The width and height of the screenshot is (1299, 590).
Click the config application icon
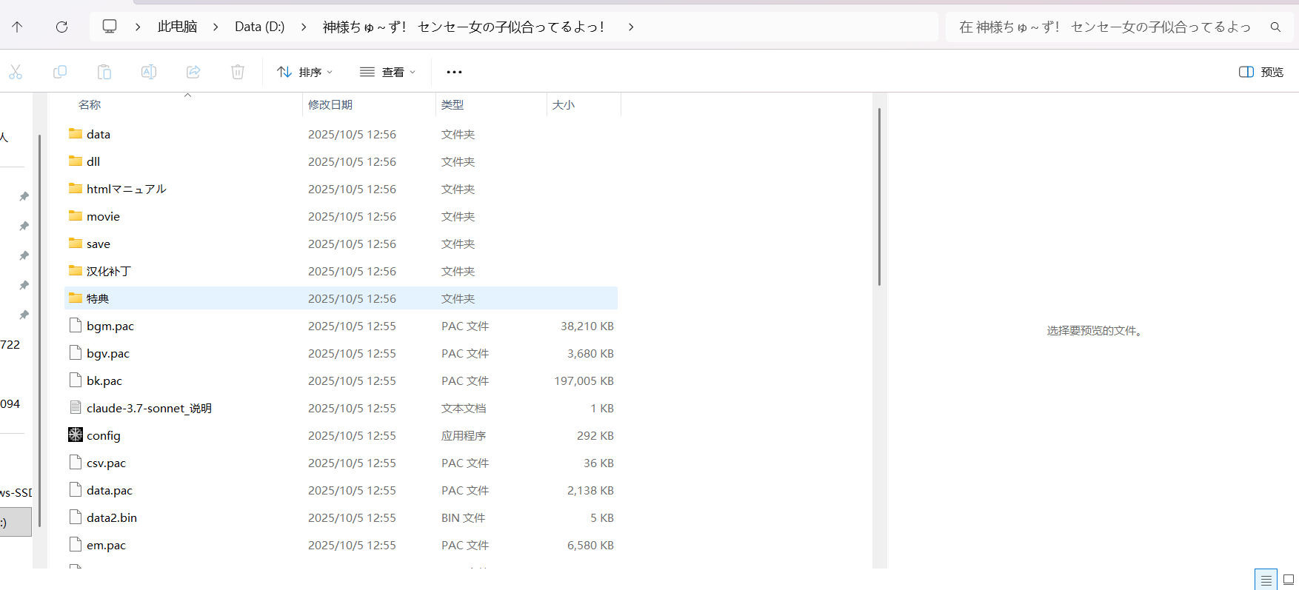click(76, 435)
